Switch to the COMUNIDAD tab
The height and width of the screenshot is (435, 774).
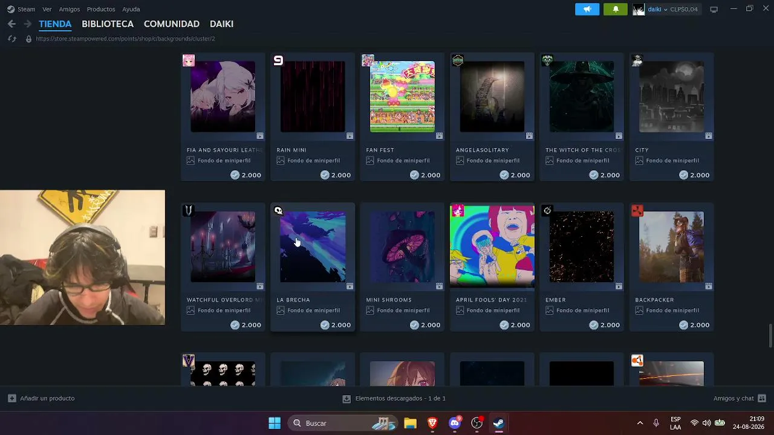(172, 24)
